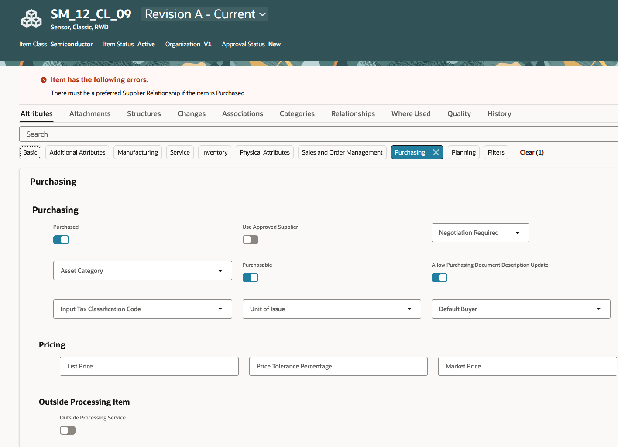Click the preferred Supplier Relationship error text
Viewport: 618px width, 447px height.
coord(148,93)
